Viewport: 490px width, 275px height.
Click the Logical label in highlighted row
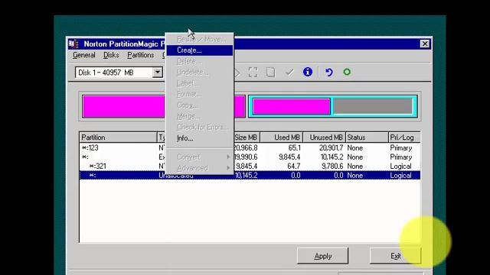400,176
